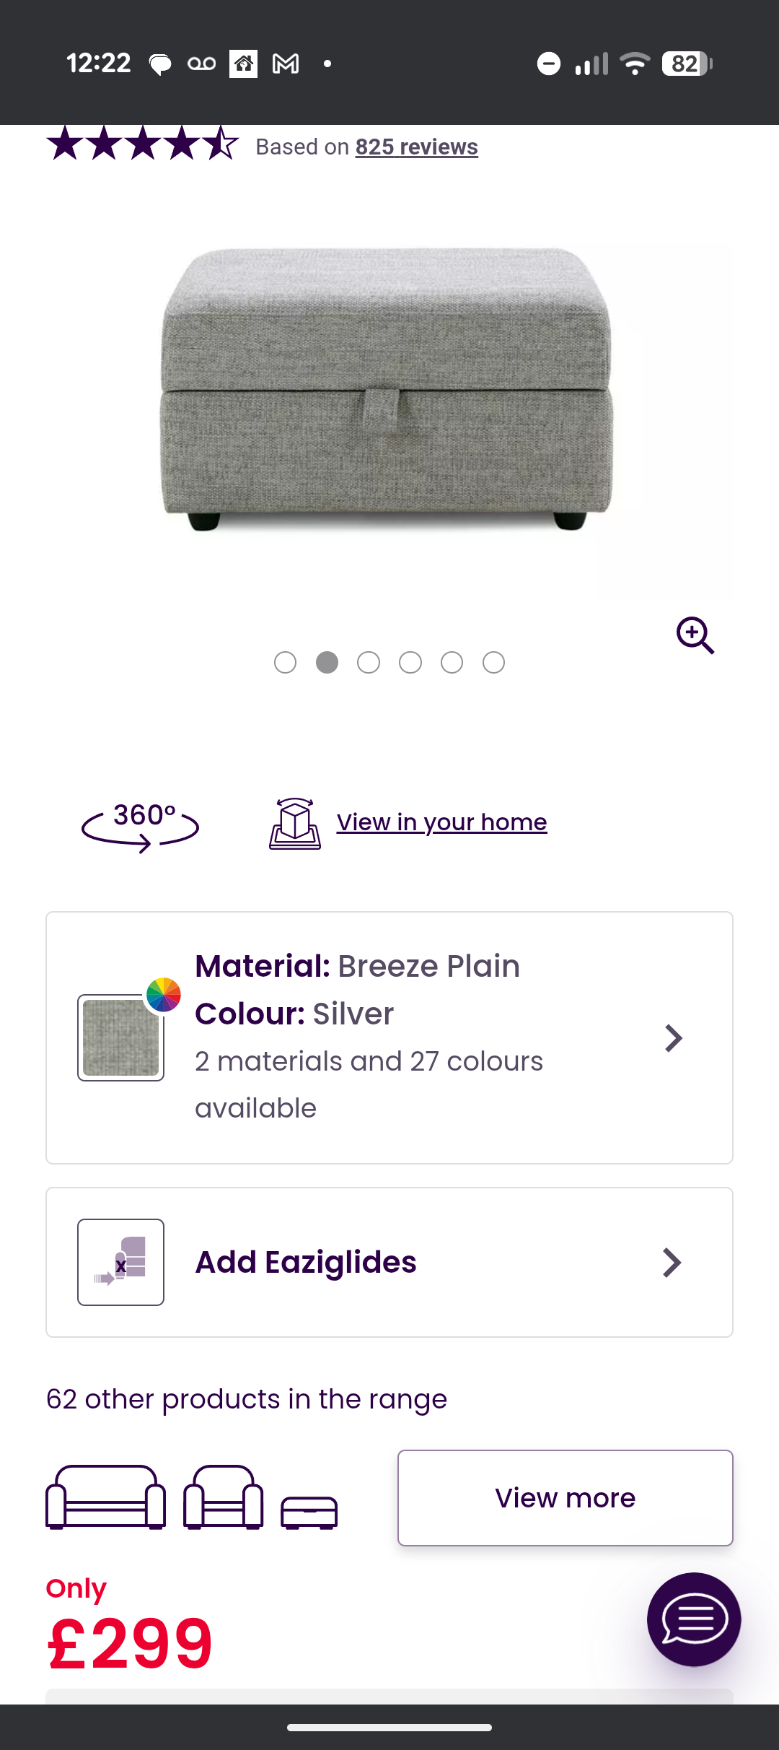
Task: Select the footstool icon in range
Action: click(309, 1512)
